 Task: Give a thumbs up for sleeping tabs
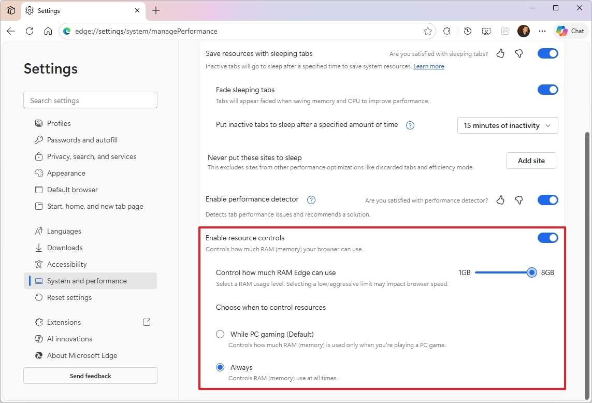pyautogui.click(x=500, y=53)
